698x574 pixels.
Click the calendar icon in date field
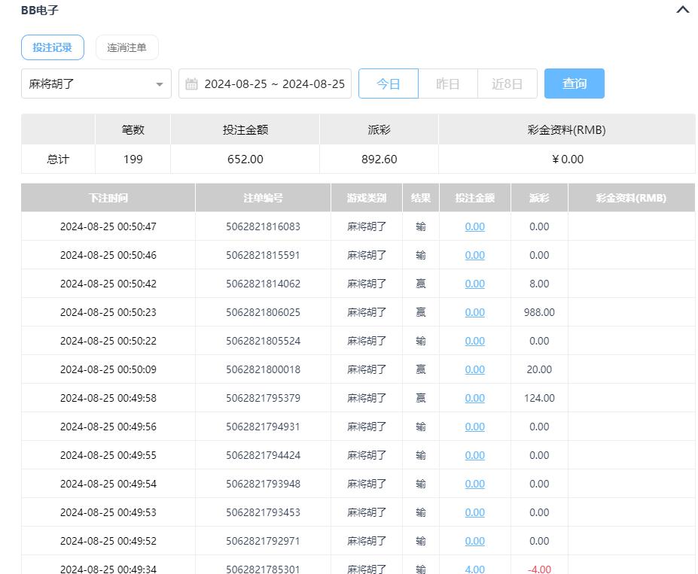(x=191, y=84)
